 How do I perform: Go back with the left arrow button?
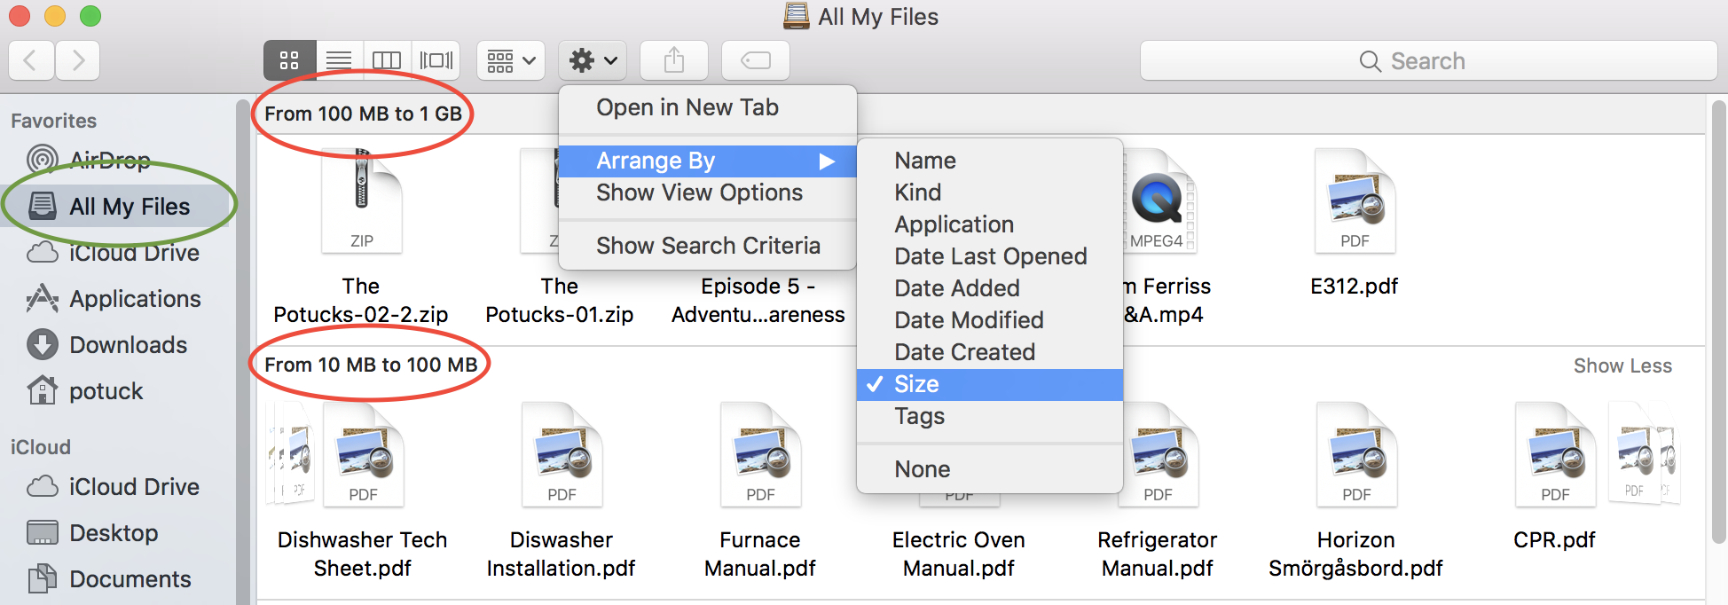click(x=31, y=60)
